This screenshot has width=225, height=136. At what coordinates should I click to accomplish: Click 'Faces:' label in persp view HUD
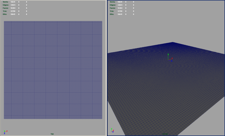(113, 8)
